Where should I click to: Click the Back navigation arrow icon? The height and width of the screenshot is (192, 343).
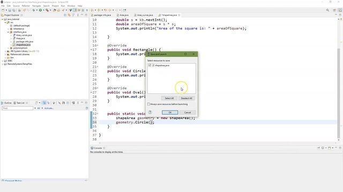click(x=110, y=10)
